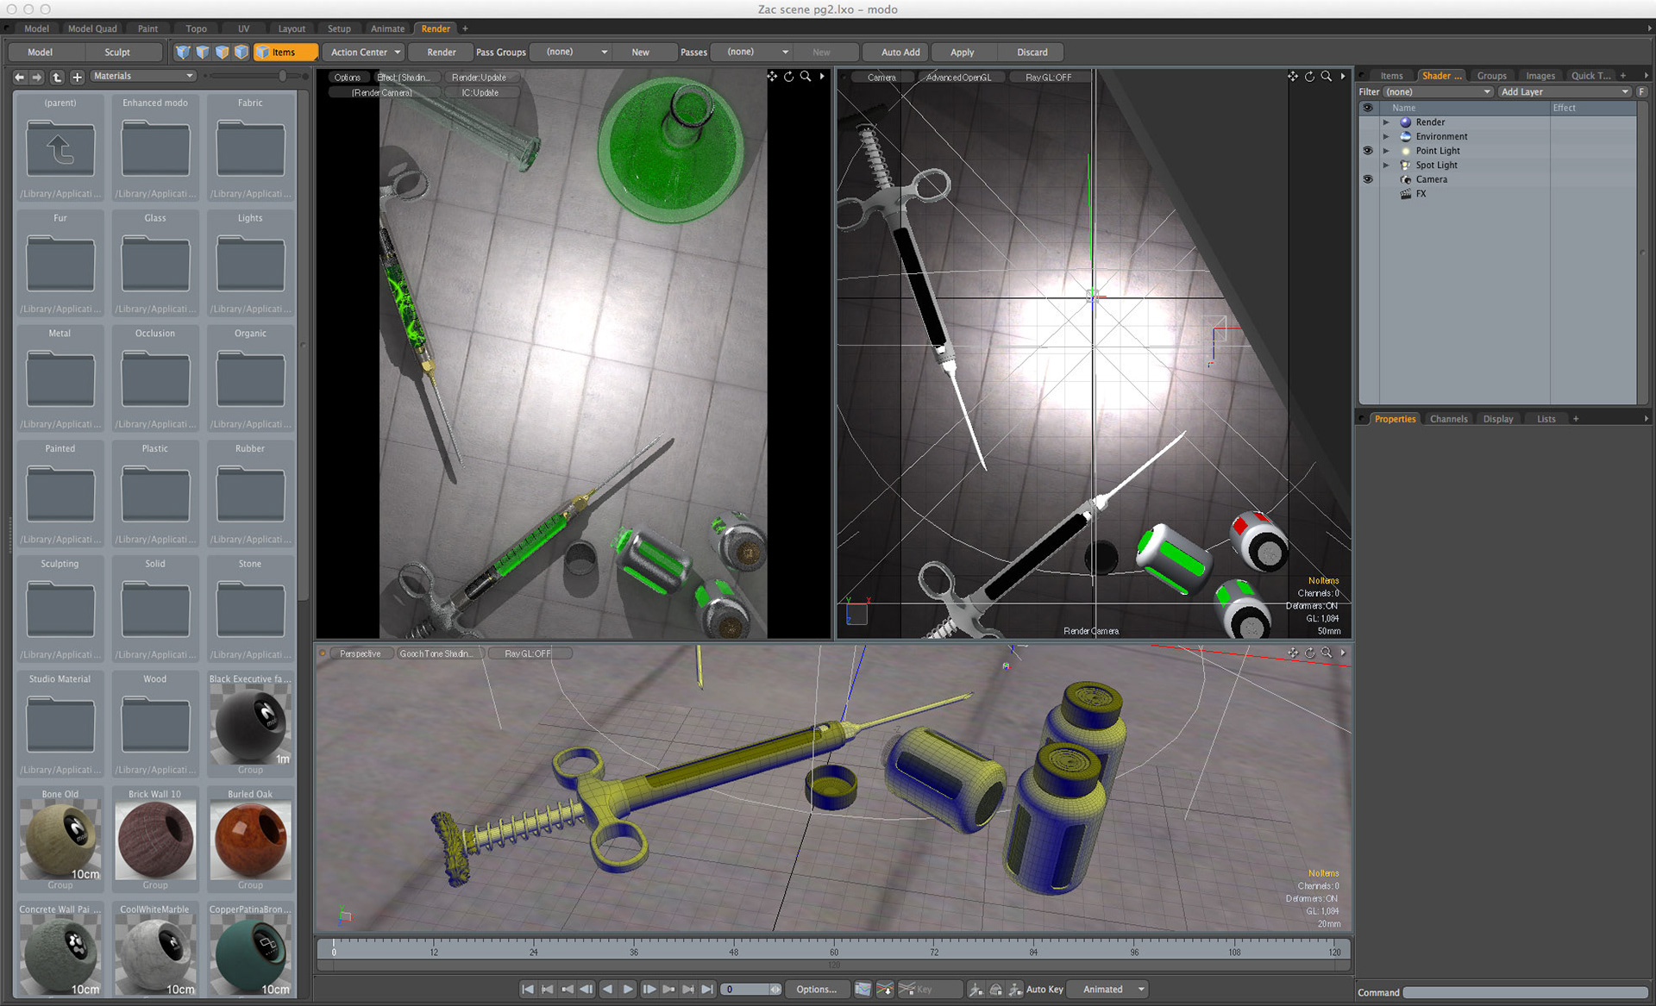Open the Images tab
The width and height of the screenshot is (1656, 1006).
(x=1540, y=76)
